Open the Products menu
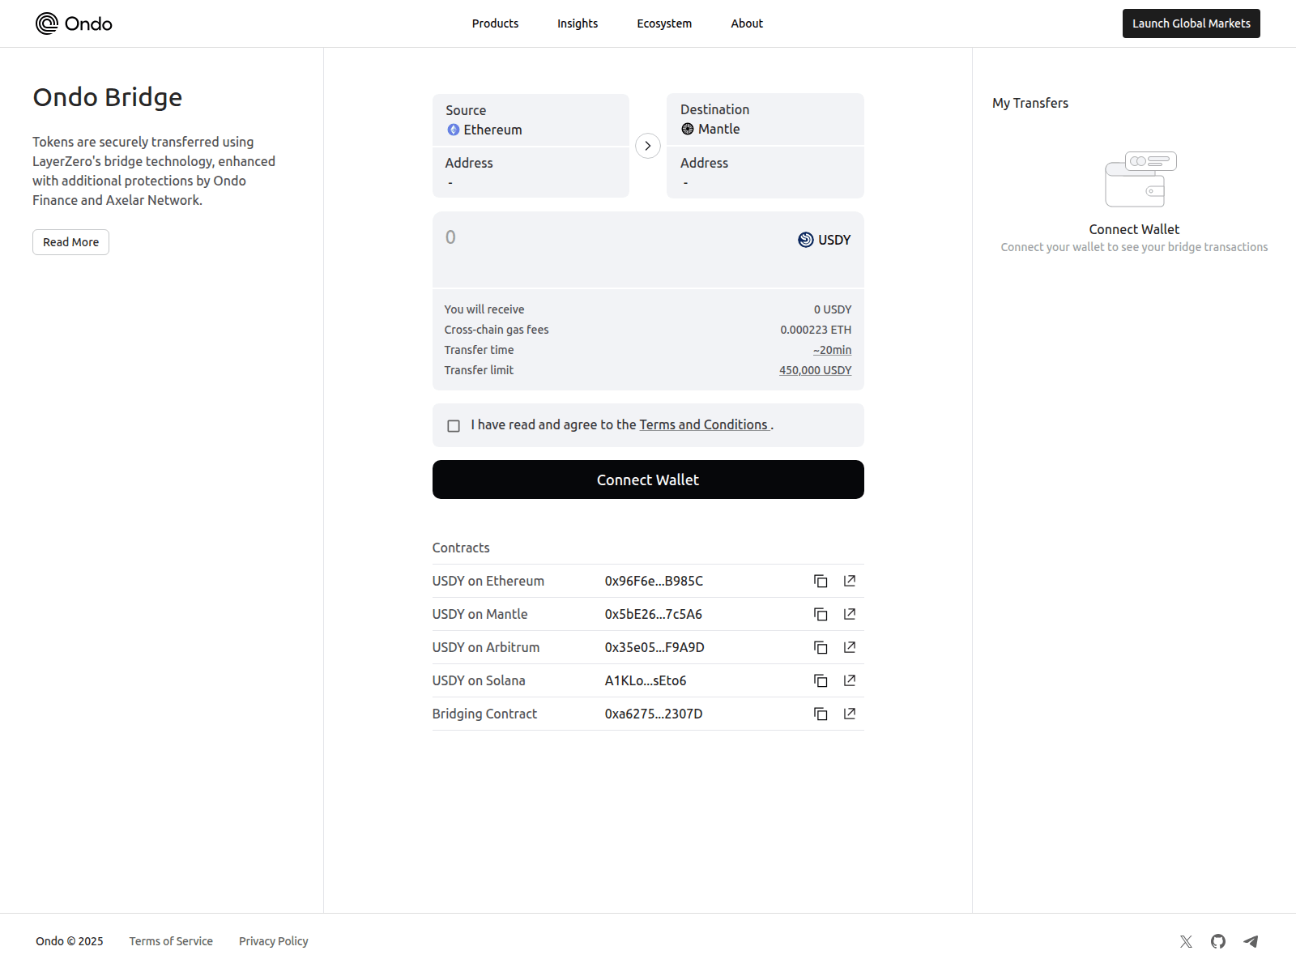 point(495,23)
